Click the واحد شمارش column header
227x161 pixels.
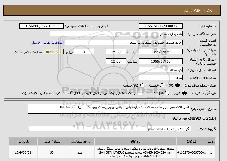[80, 142]
